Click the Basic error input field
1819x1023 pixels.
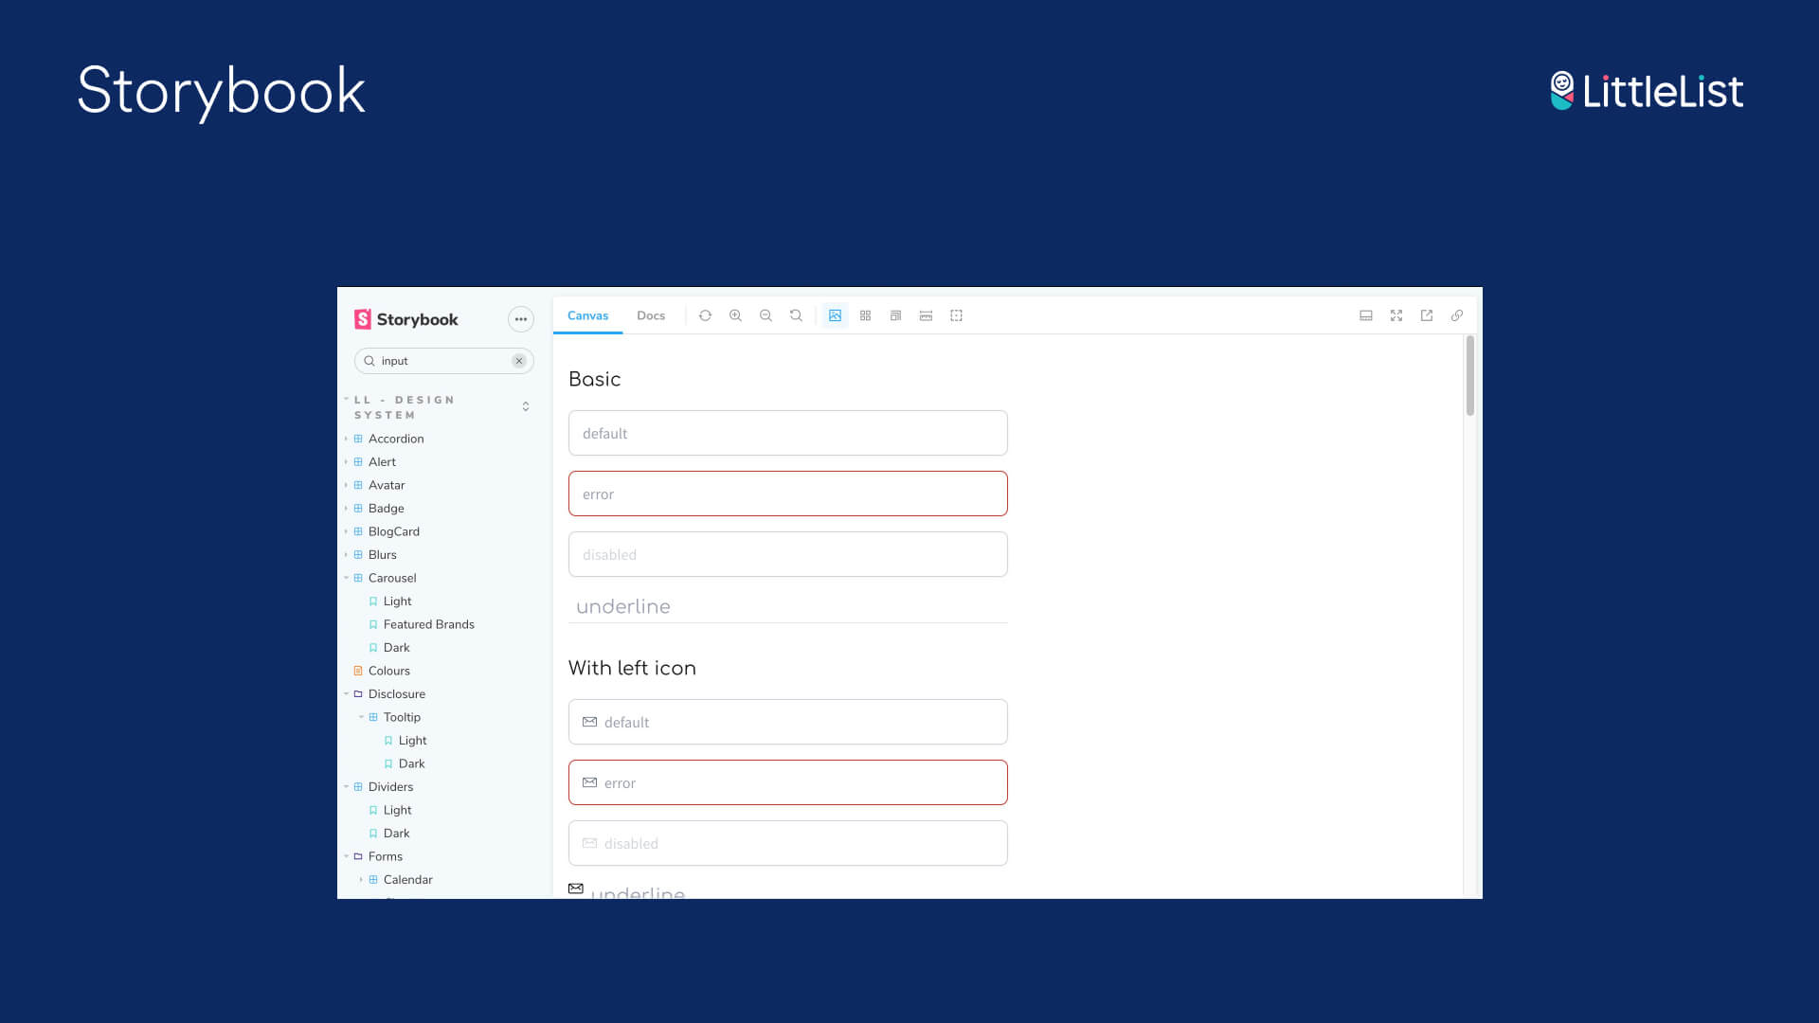coord(787,494)
